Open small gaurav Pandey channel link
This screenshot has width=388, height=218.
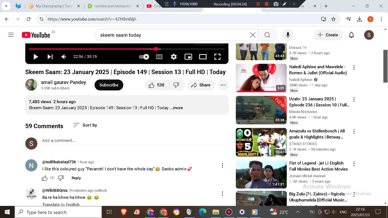pyautogui.click(x=63, y=82)
